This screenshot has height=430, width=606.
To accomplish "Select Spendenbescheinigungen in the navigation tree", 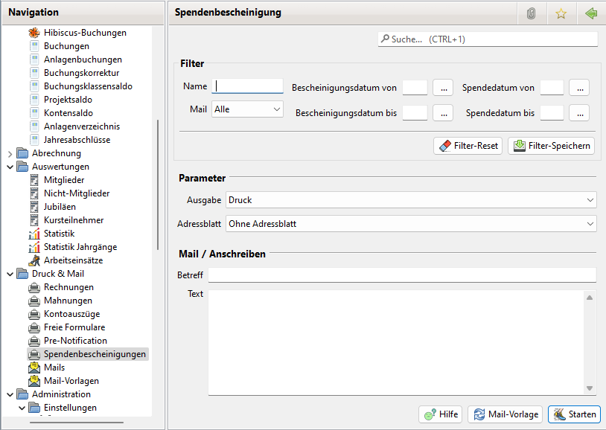I will click(x=94, y=354).
